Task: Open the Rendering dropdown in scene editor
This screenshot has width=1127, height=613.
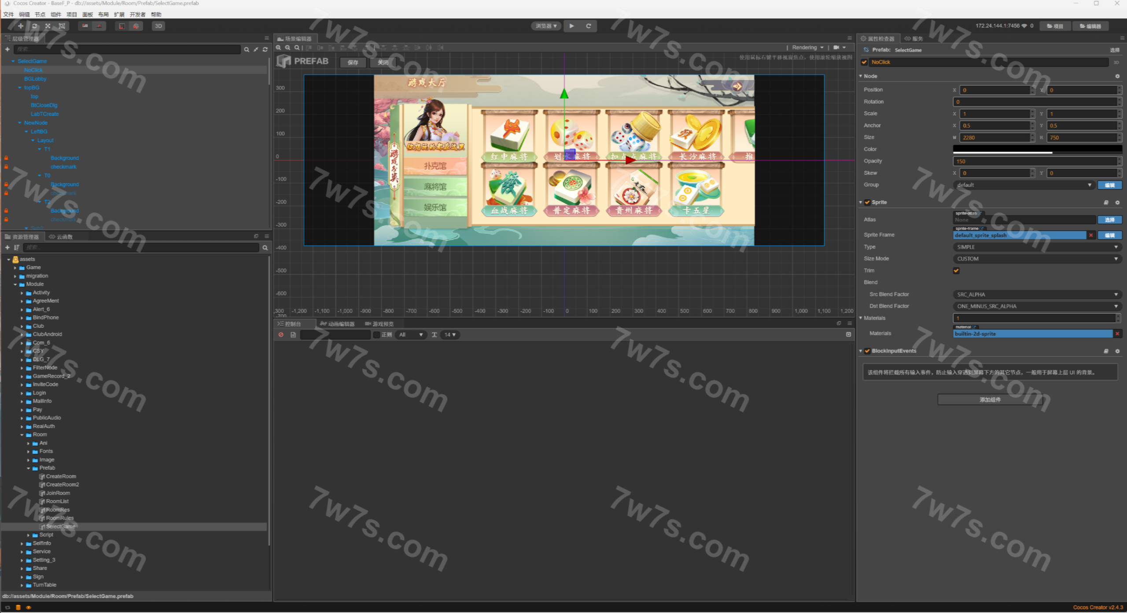Action: 807,48
